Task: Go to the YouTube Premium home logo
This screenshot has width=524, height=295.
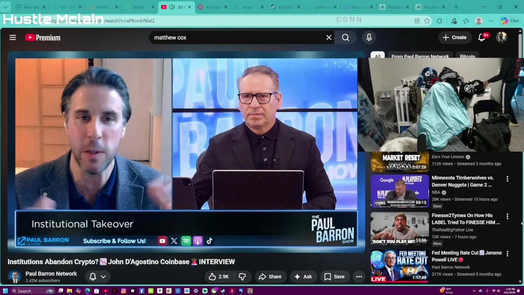Action: coord(43,37)
